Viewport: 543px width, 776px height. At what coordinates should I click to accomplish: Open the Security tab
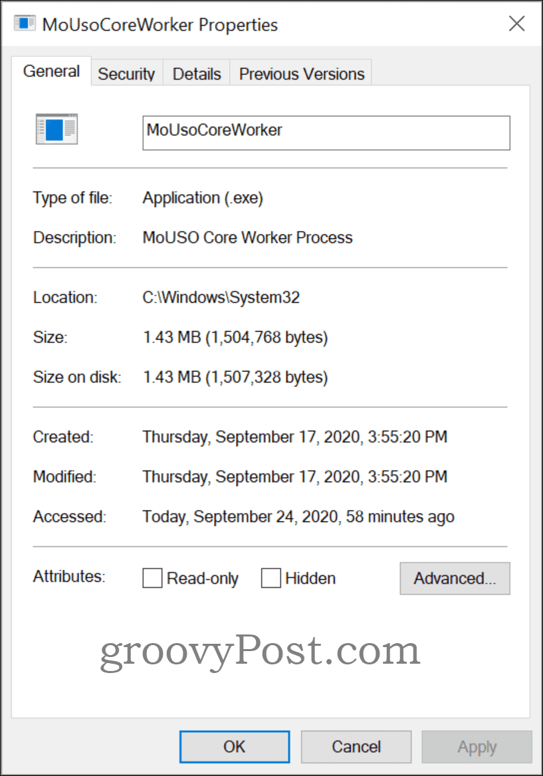[126, 74]
